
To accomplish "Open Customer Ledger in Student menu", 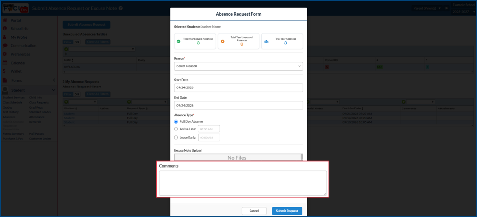I will coord(40,139).
